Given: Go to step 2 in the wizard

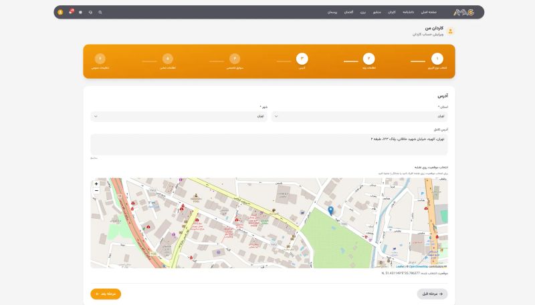Looking at the screenshot, I should point(369,59).
